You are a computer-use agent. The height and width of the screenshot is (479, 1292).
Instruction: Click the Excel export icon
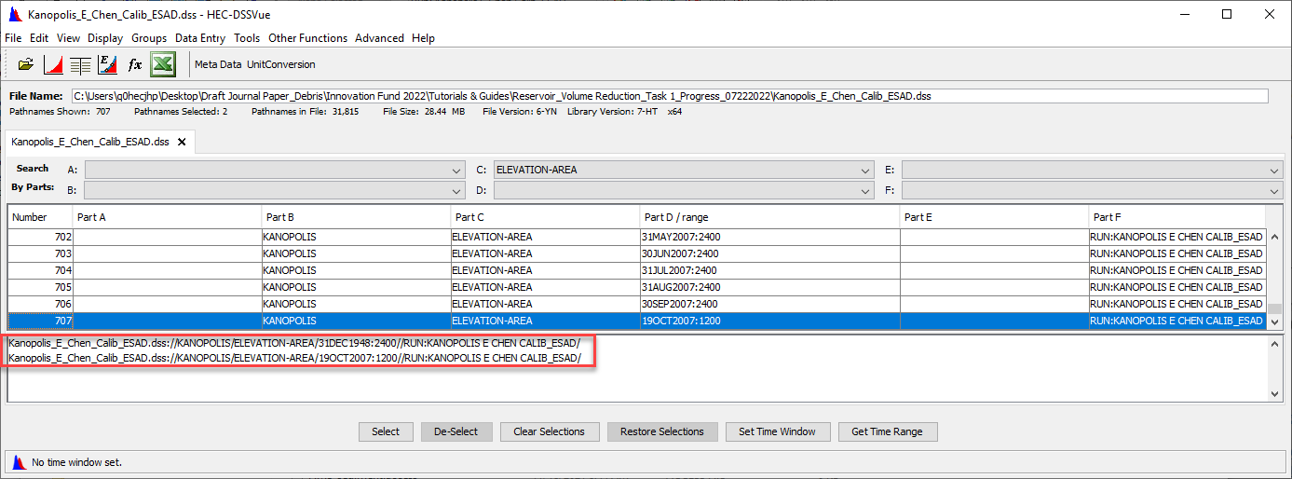(x=163, y=64)
